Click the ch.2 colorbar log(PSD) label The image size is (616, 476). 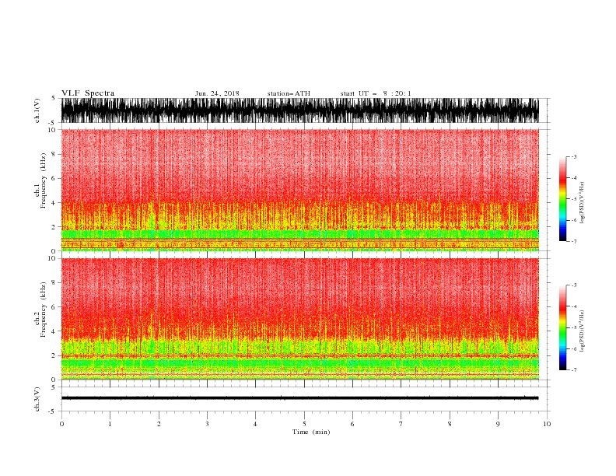pos(583,331)
